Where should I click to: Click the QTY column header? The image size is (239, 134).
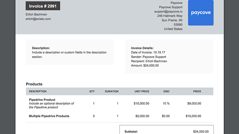tap(92, 91)
